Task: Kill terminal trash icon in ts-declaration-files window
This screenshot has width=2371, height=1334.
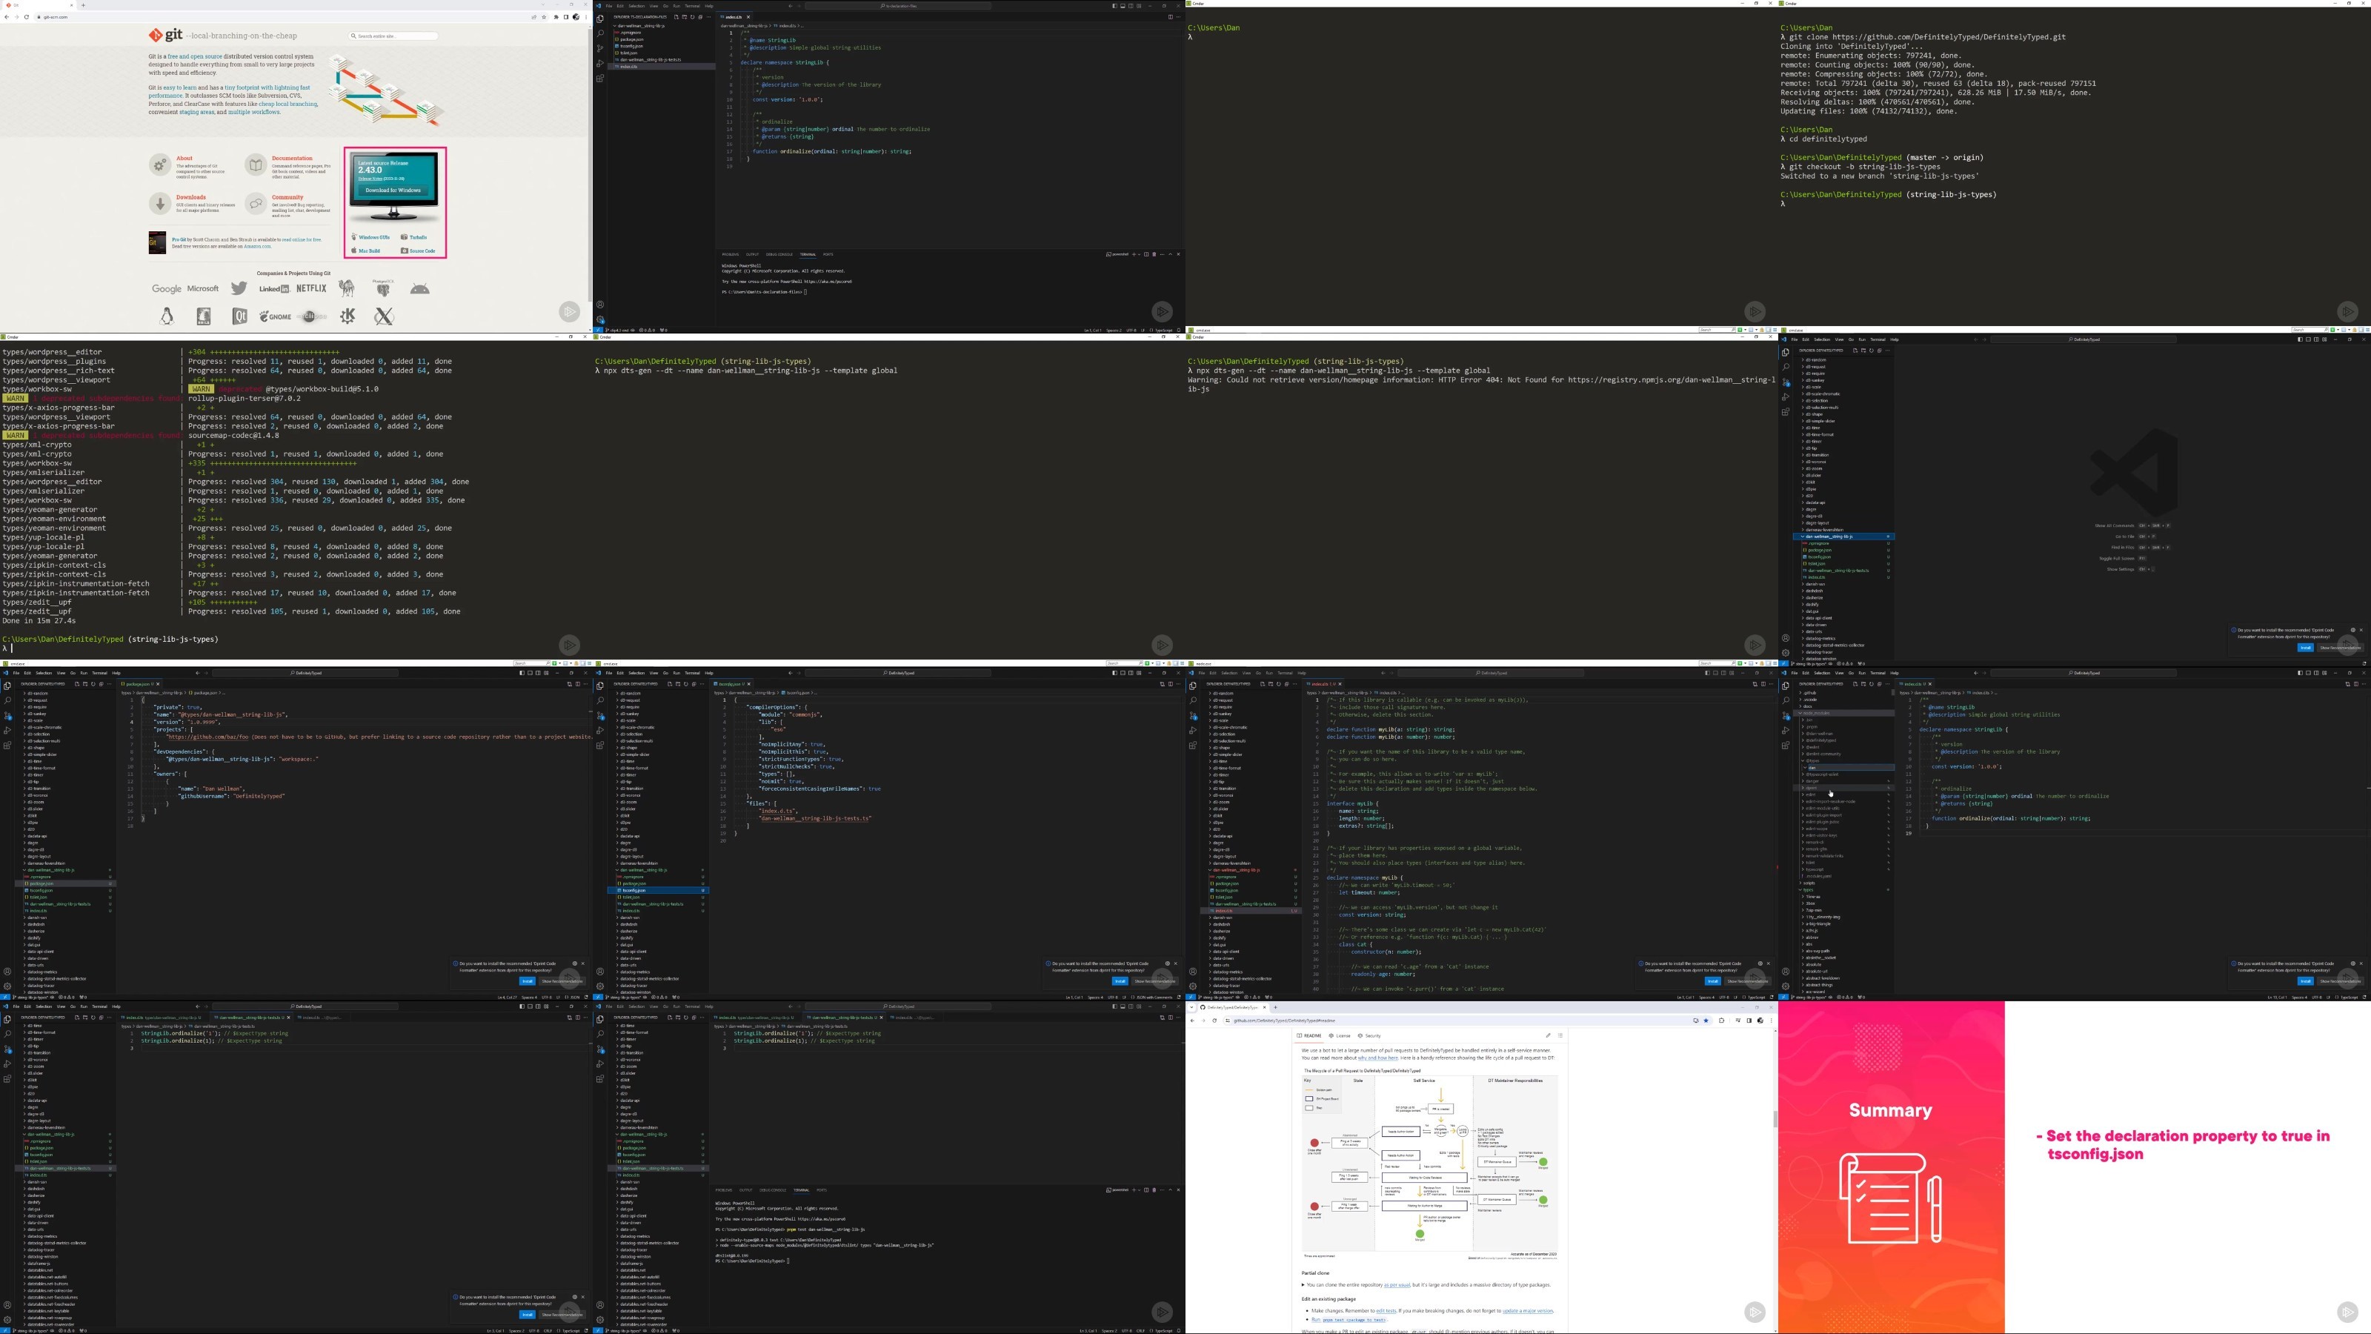Action: [x=1155, y=255]
